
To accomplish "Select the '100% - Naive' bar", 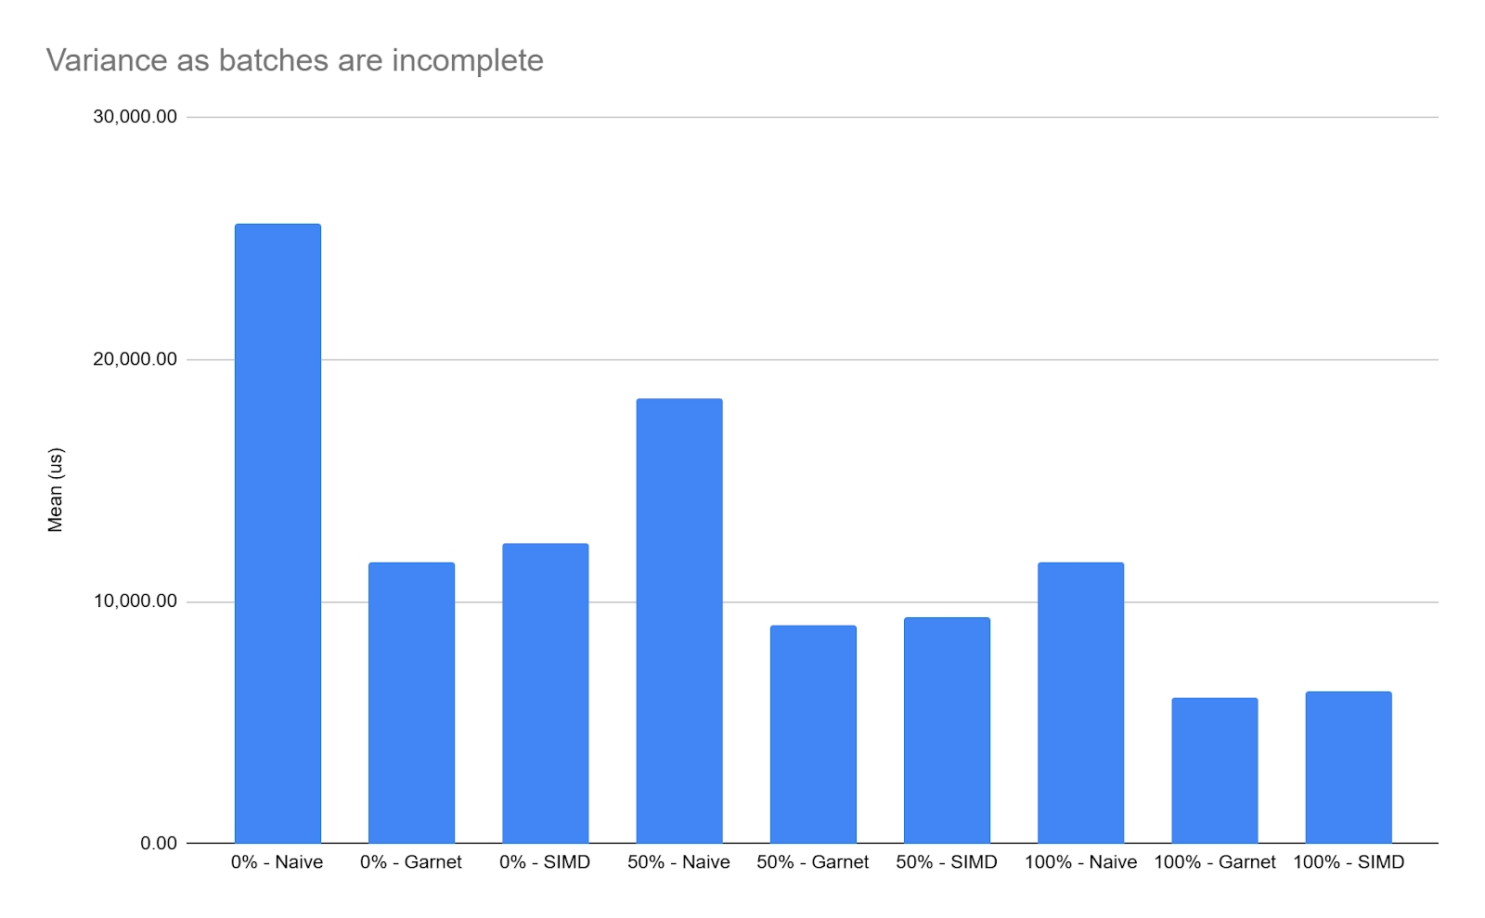I will [1080, 703].
